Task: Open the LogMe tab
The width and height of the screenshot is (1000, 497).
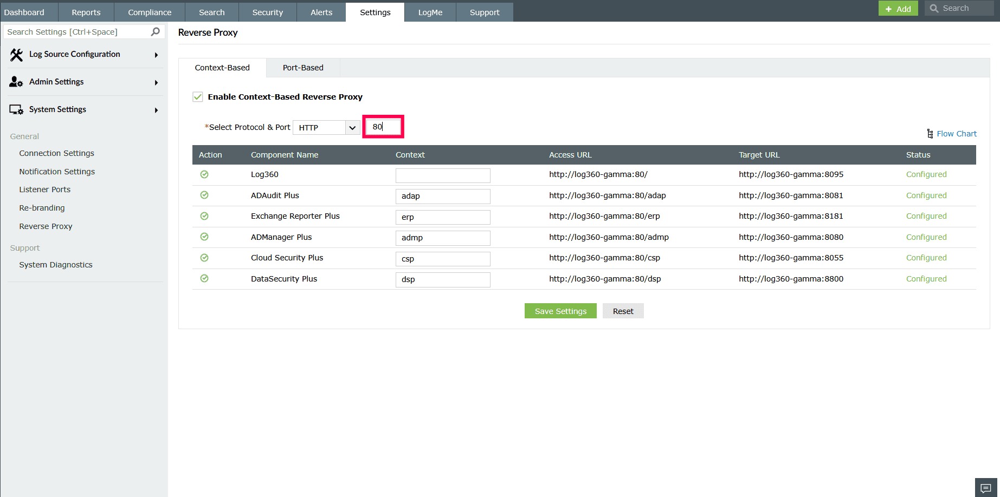Action: [430, 12]
